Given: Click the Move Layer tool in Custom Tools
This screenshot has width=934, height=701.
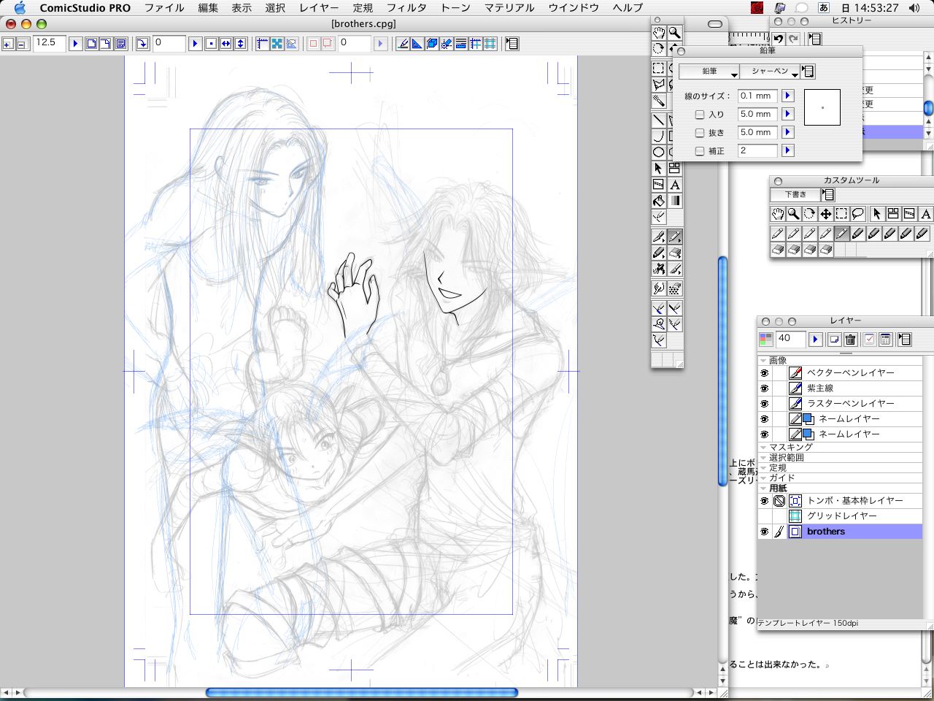Looking at the screenshot, I should (x=825, y=214).
